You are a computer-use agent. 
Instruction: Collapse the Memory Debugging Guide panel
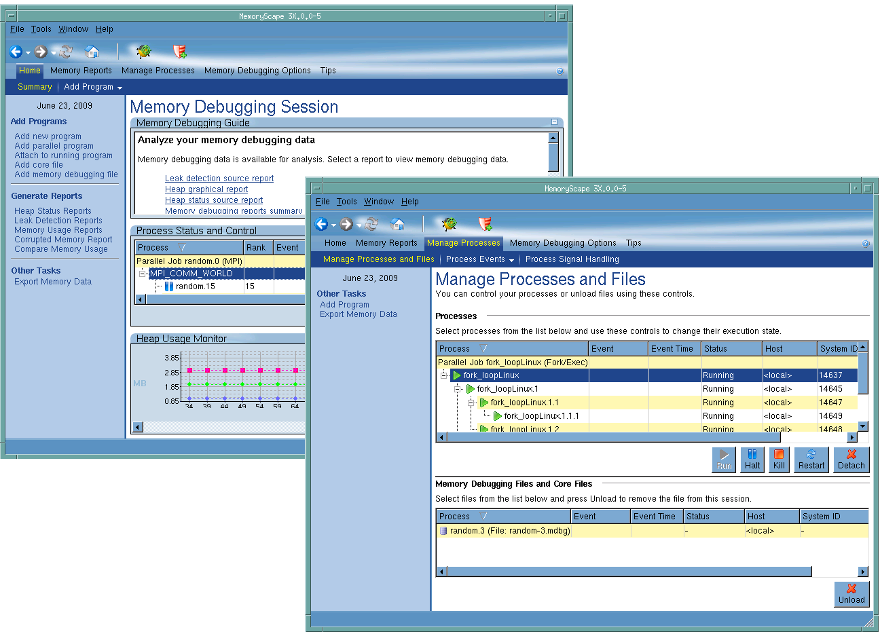[554, 122]
